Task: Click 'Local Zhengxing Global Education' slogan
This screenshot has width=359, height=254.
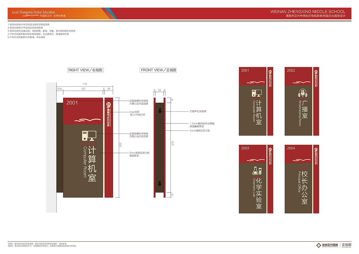Action: point(33,12)
